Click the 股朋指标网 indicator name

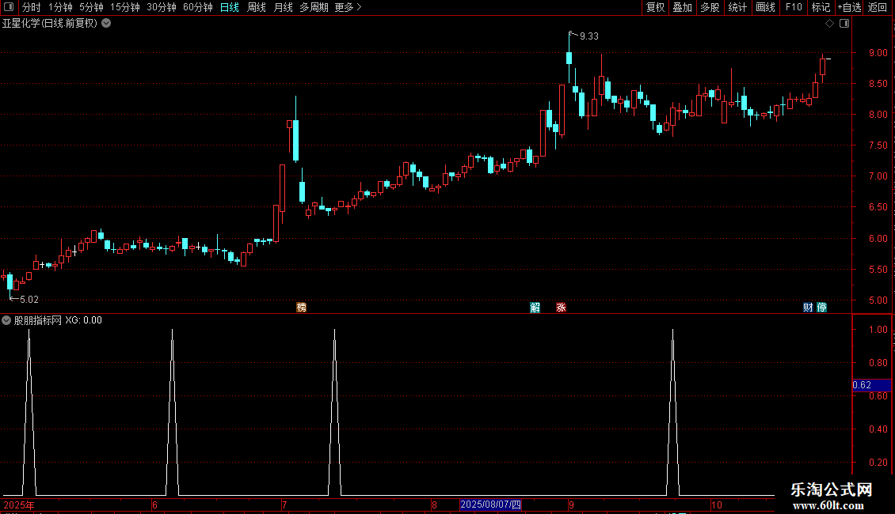click(38, 320)
